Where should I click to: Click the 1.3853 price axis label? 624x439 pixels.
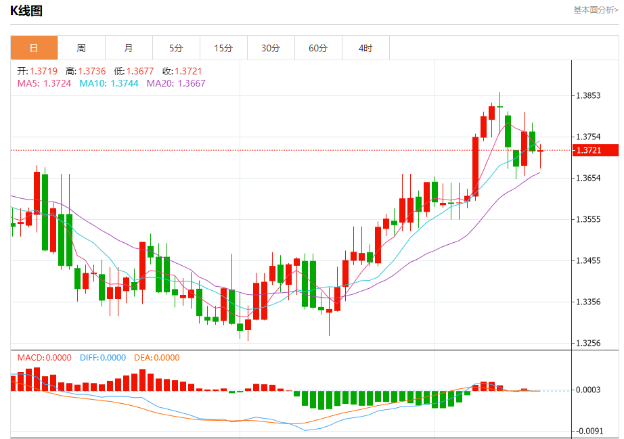(x=588, y=95)
